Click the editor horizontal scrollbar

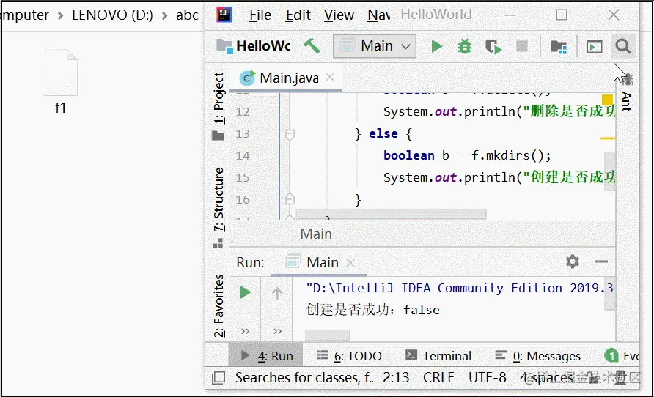click(x=391, y=214)
